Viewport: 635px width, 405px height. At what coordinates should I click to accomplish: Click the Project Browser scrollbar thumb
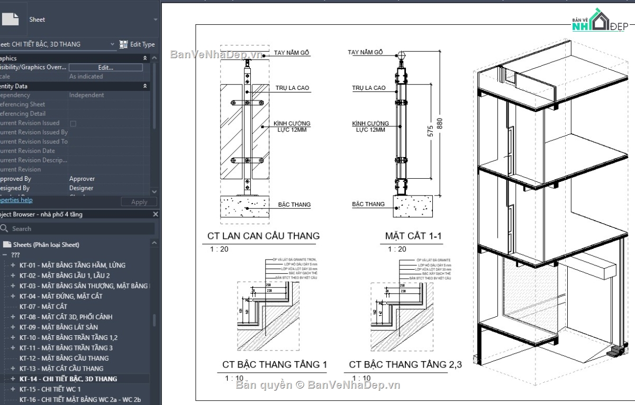[155, 320]
